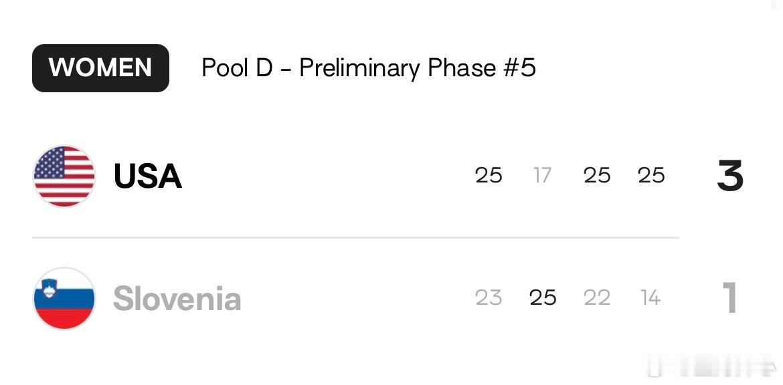The height and width of the screenshot is (385, 783).
Task: Select Slovenia's second set score 25
Action: pos(543,297)
